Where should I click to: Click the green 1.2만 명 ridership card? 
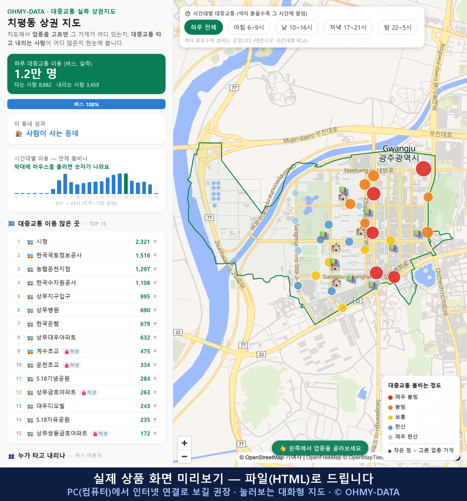click(x=86, y=74)
